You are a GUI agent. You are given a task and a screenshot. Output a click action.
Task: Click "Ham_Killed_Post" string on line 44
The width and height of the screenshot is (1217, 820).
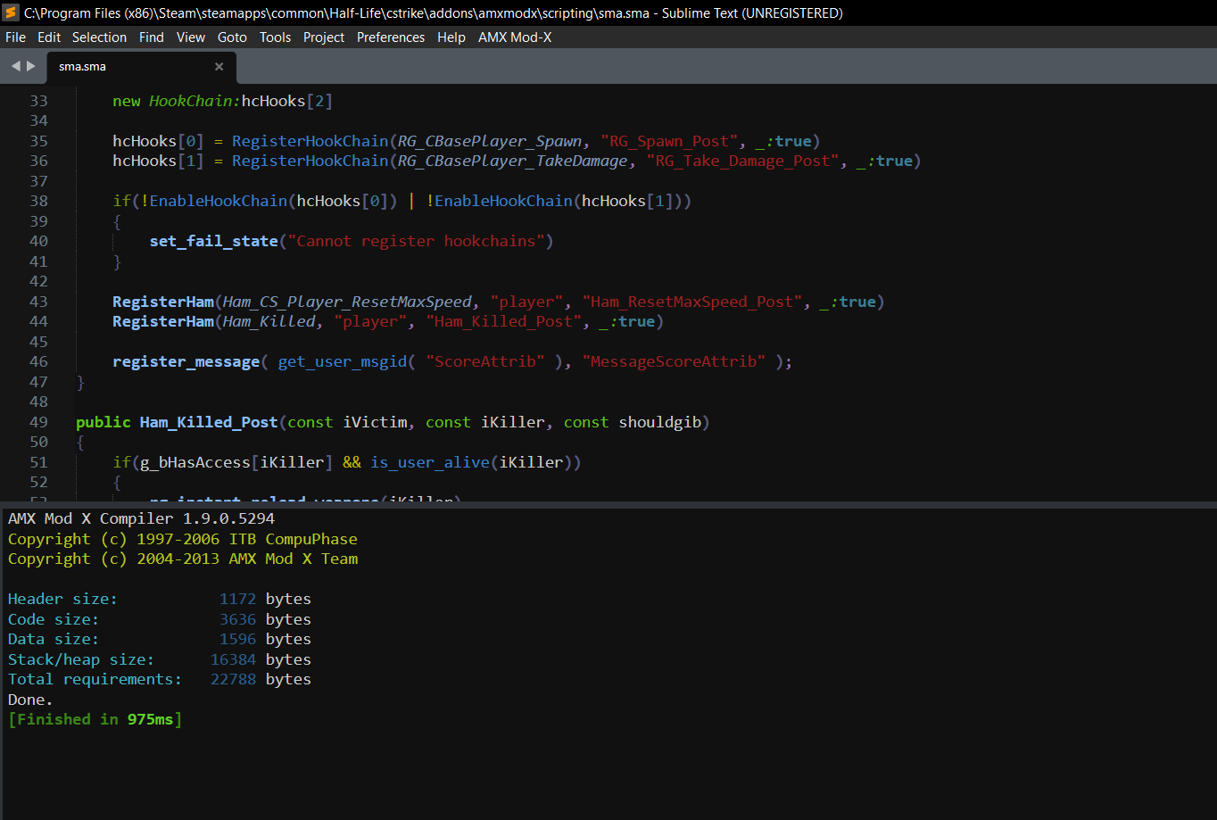pos(503,321)
